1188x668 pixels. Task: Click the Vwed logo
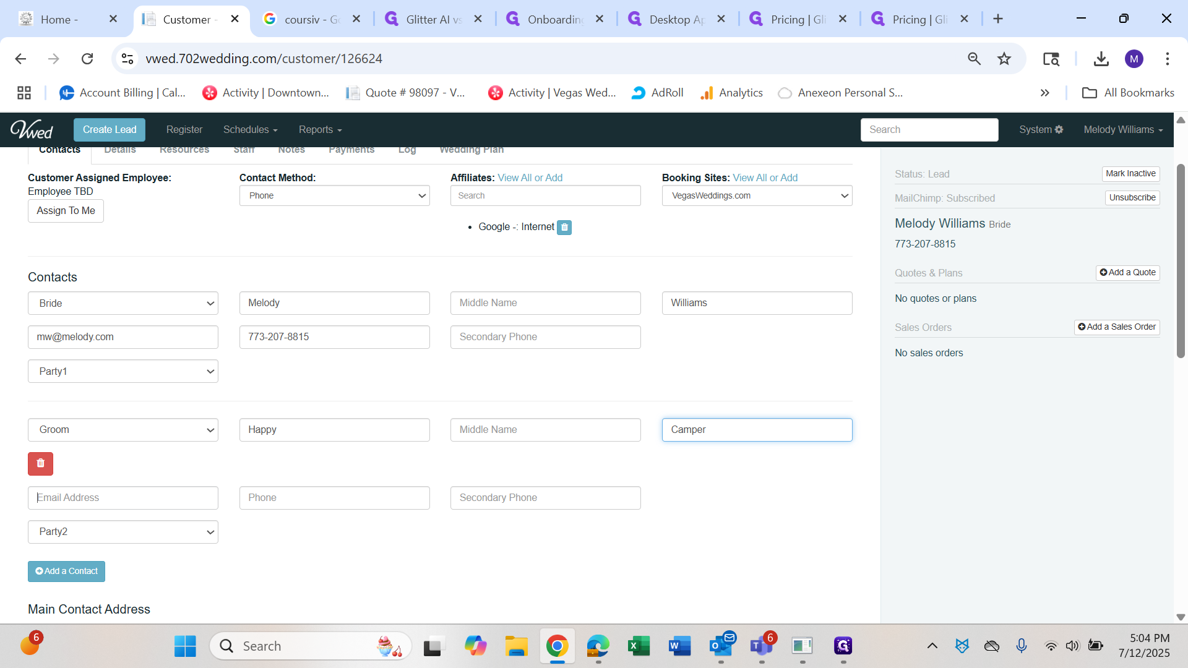pyautogui.click(x=32, y=129)
